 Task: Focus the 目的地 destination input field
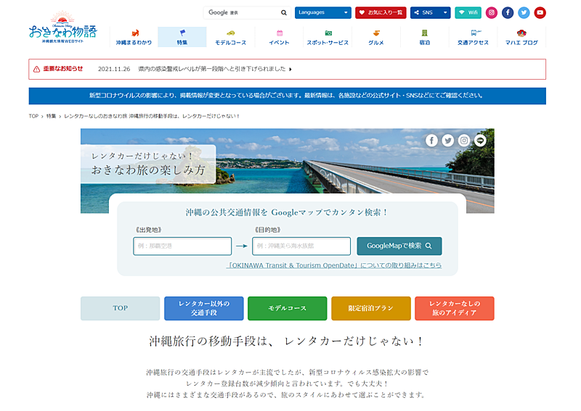(x=301, y=246)
